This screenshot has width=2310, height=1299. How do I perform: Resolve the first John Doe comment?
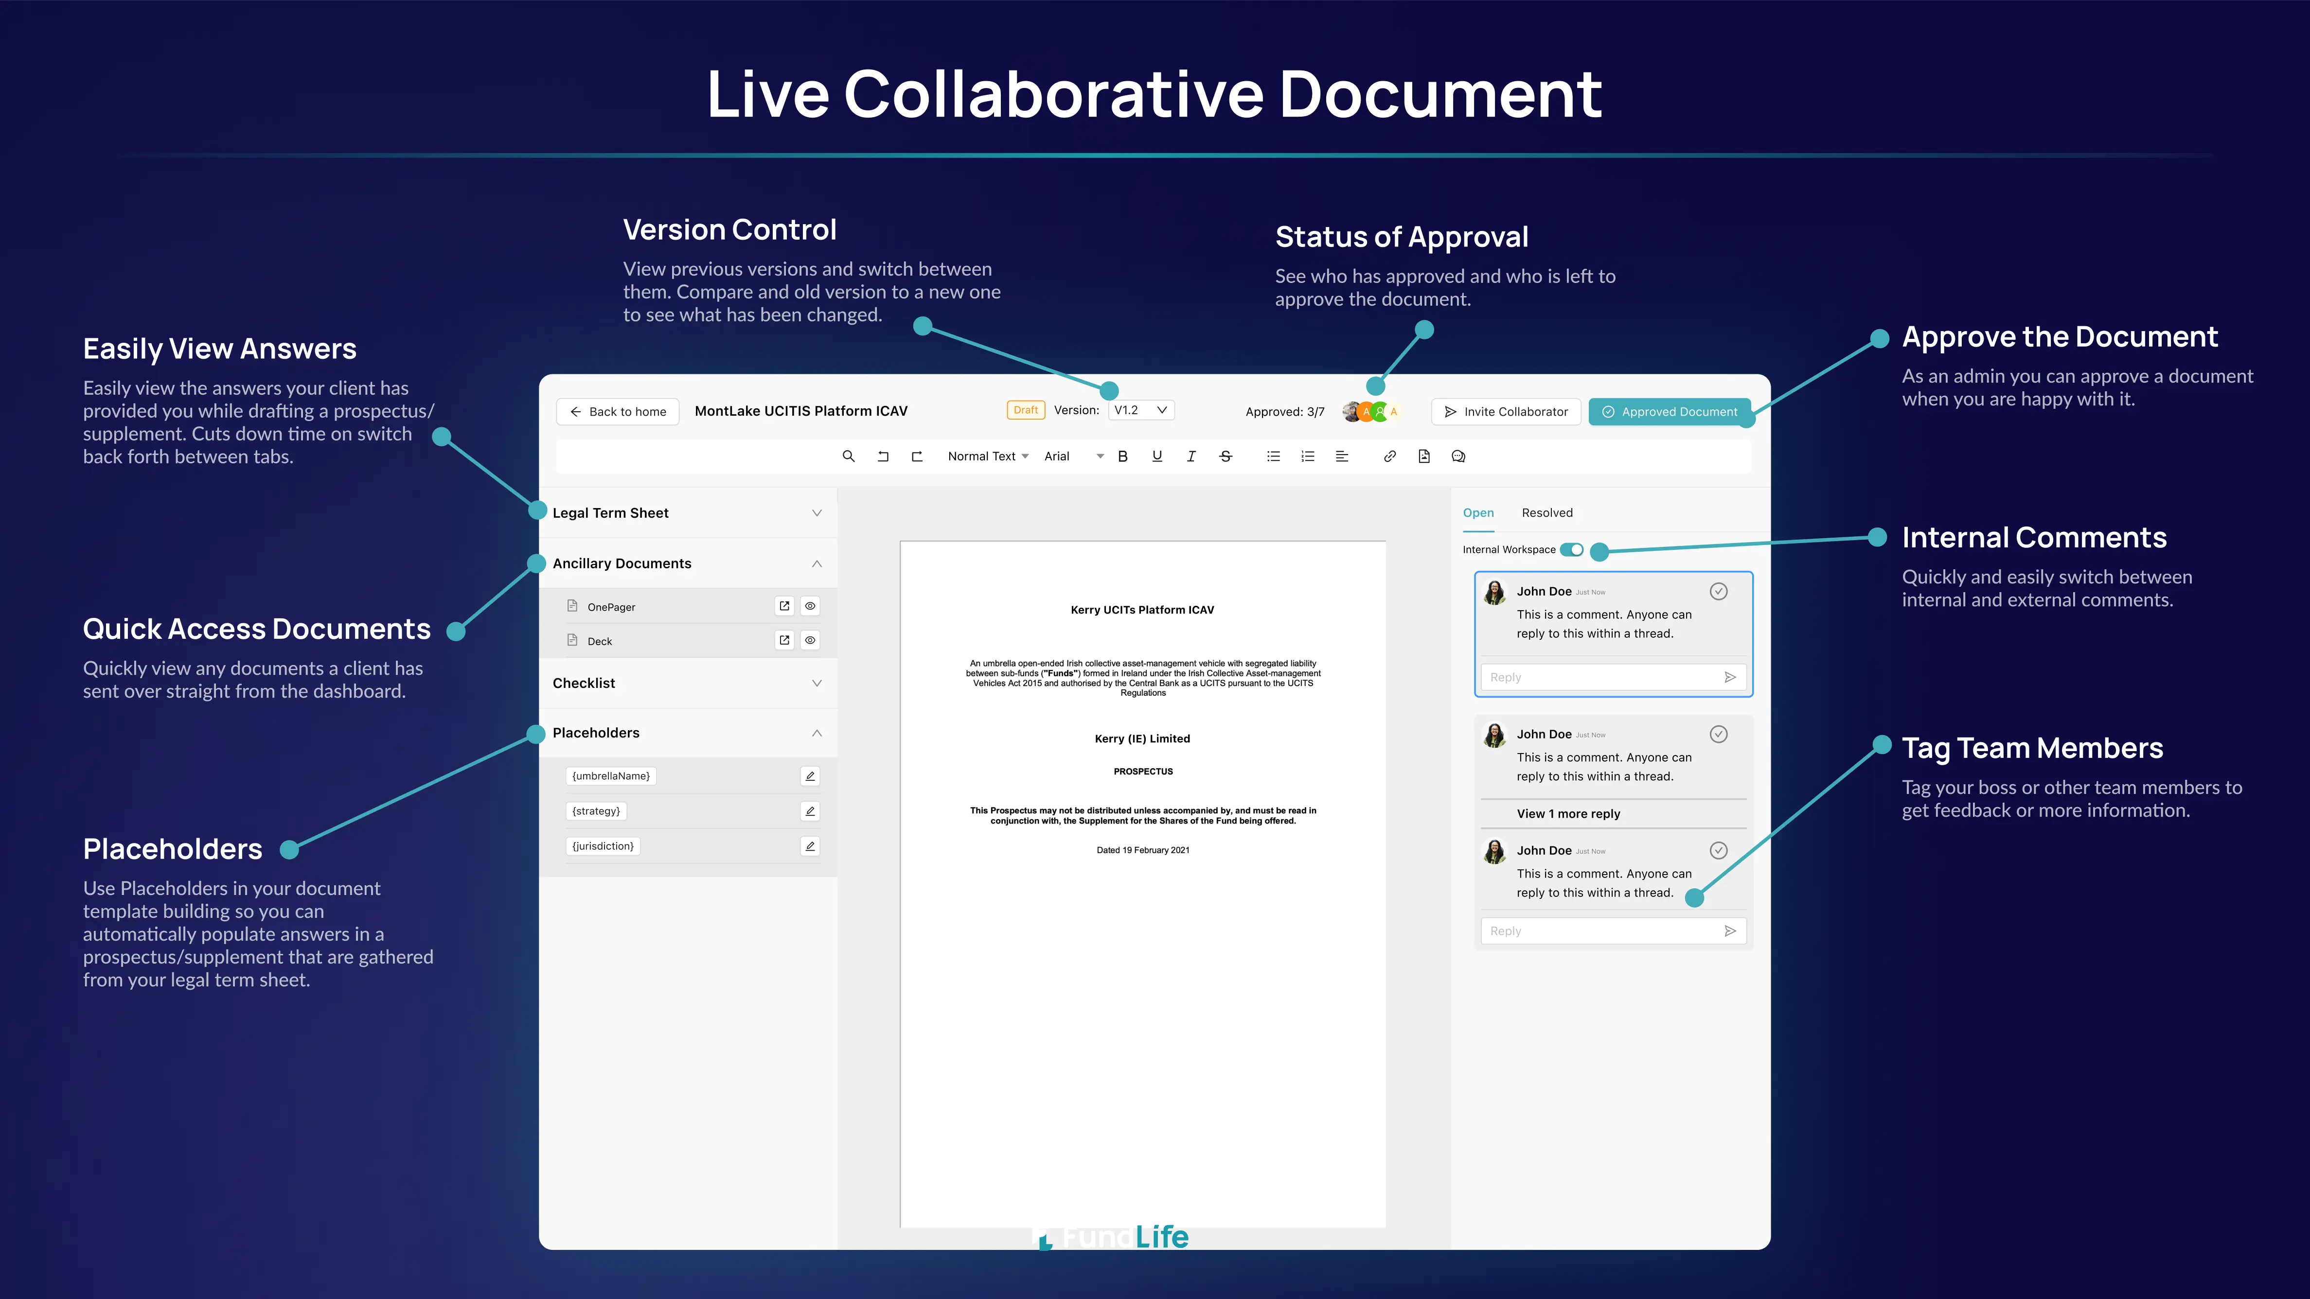1718,591
